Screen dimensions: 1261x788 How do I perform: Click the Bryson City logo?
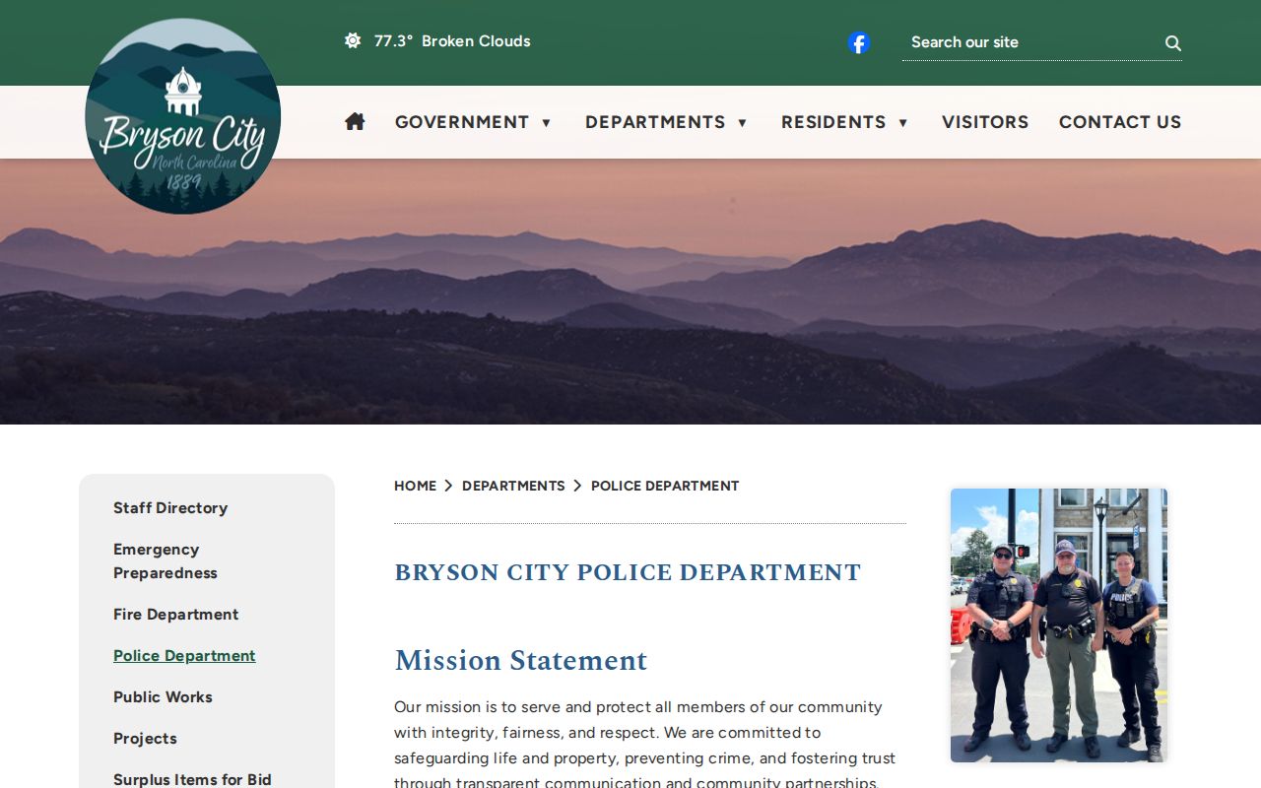[x=183, y=115]
